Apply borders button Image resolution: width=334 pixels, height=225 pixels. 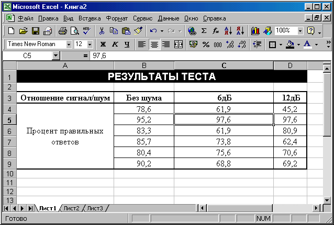pos(272,44)
